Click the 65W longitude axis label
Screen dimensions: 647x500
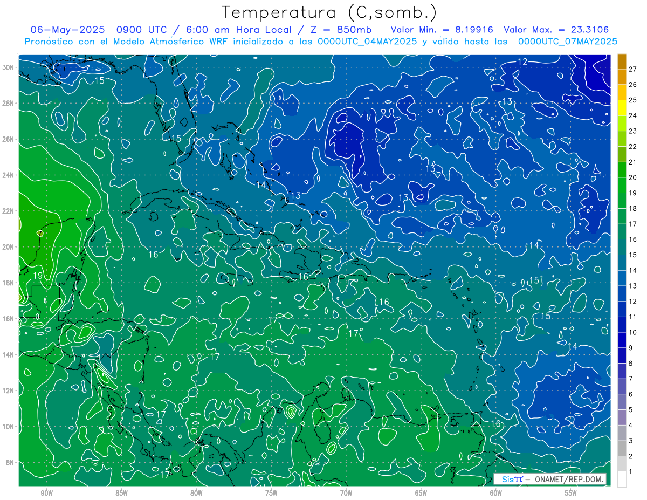click(x=421, y=494)
